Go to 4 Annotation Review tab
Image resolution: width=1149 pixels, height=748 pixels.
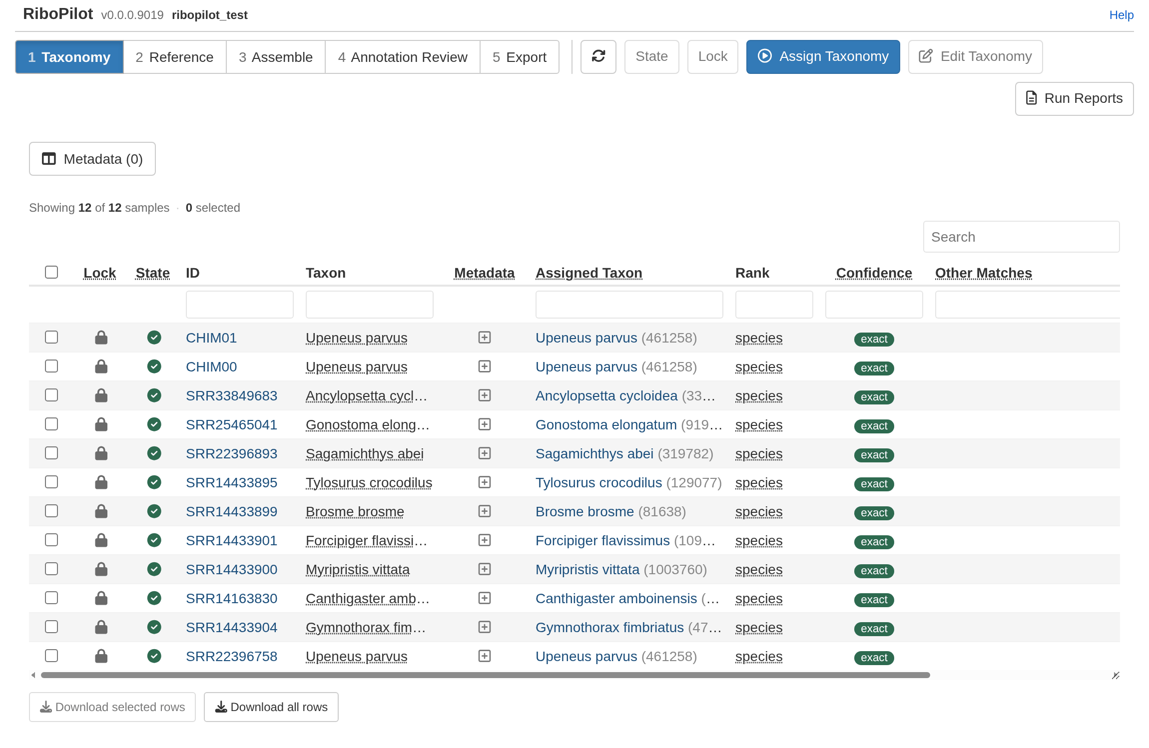point(402,57)
